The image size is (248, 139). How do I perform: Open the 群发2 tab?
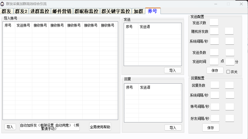coord(21,11)
